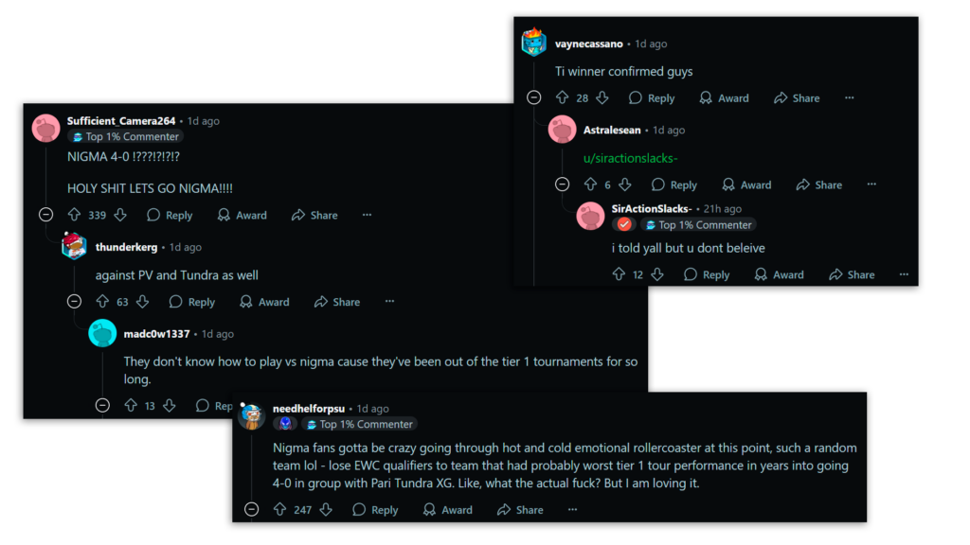Screen dimensions: 970x545
Task: Award SirActionSlacks-'s comment
Action: point(780,273)
